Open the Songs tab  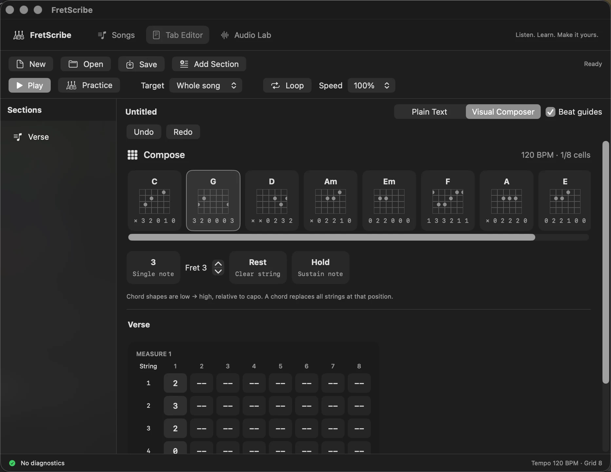(116, 35)
